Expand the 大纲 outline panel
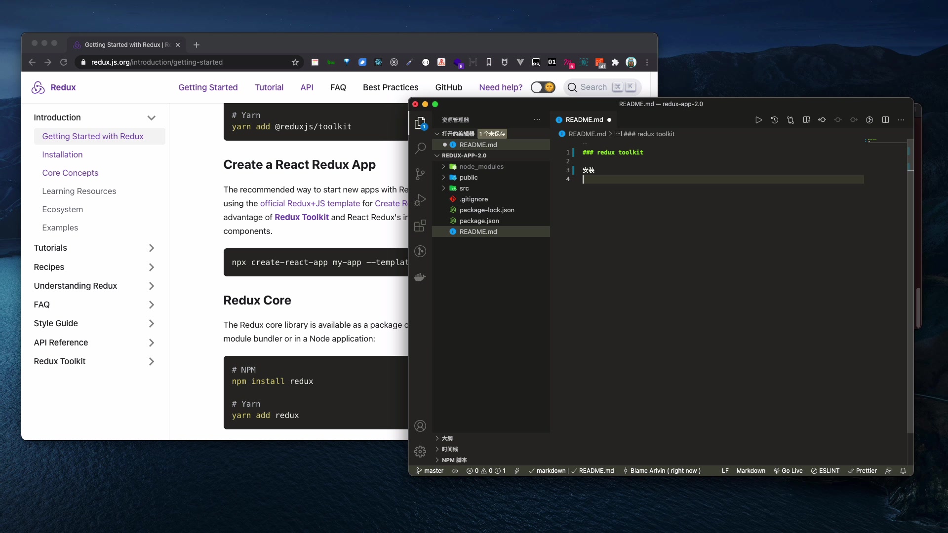 point(491,438)
